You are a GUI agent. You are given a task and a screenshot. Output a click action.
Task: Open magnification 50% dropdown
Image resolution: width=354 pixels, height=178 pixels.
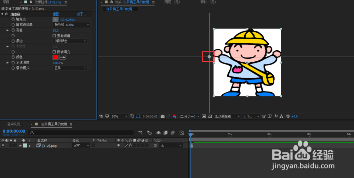(x=119, y=116)
